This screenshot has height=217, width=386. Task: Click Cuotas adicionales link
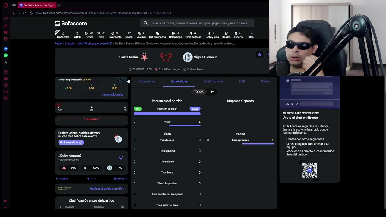click(112, 95)
